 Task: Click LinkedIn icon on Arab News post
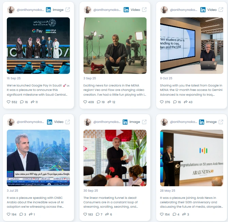[201, 122]
